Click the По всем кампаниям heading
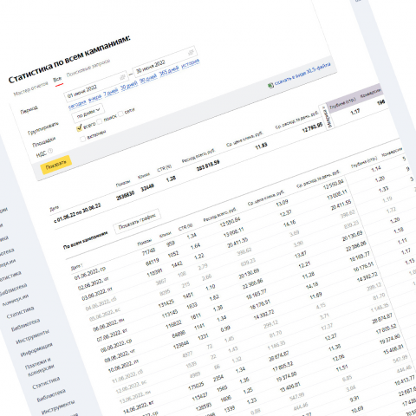416x416 pixels. point(86,240)
